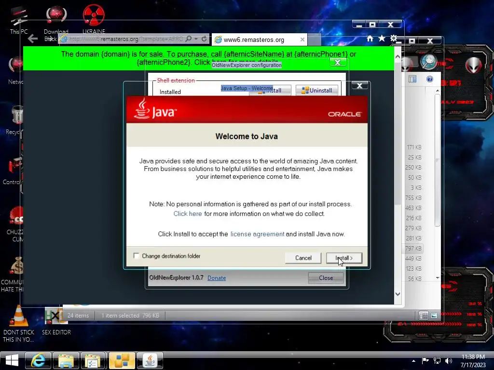The height and width of the screenshot is (370, 494).
Task: Click the network tray icon
Action: tap(437, 361)
